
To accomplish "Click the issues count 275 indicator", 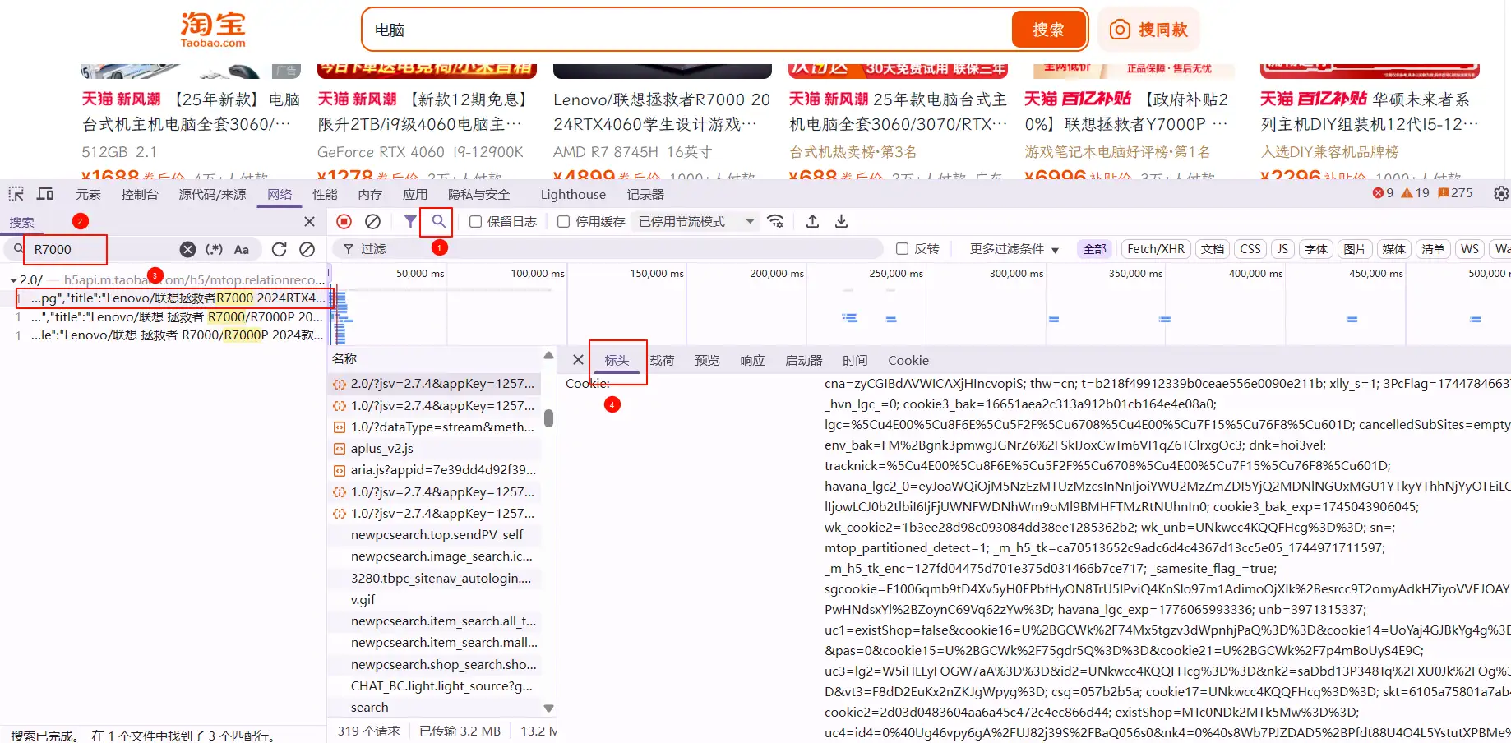I will (x=1455, y=193).
